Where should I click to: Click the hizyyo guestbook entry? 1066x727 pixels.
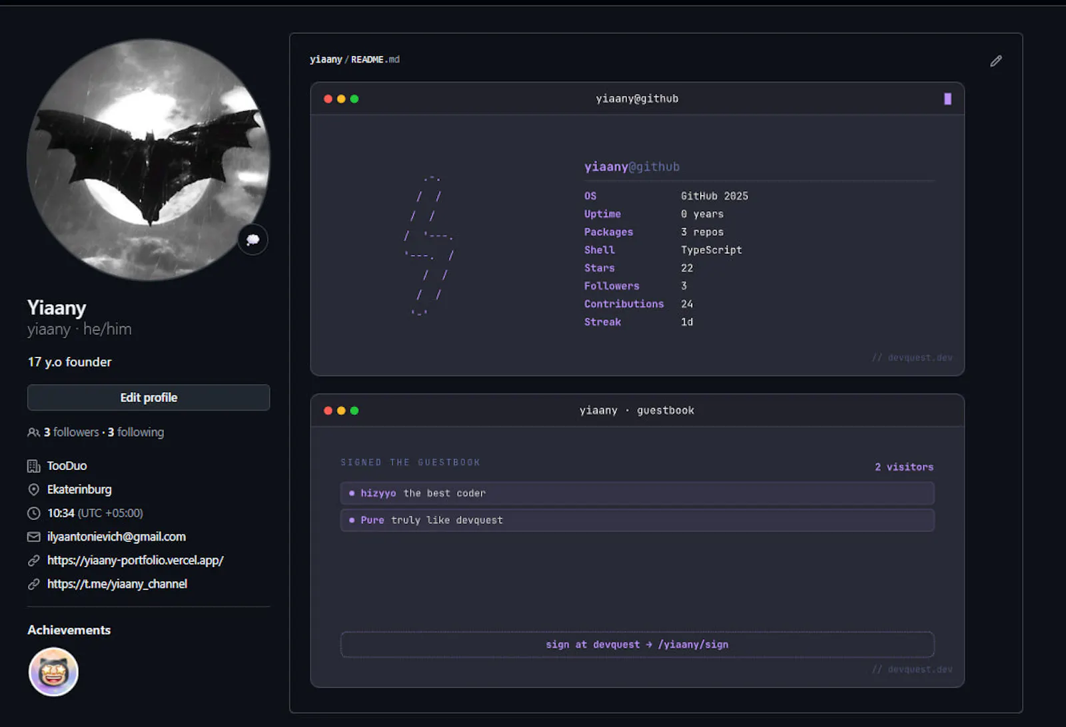click(x=637, y=493)
